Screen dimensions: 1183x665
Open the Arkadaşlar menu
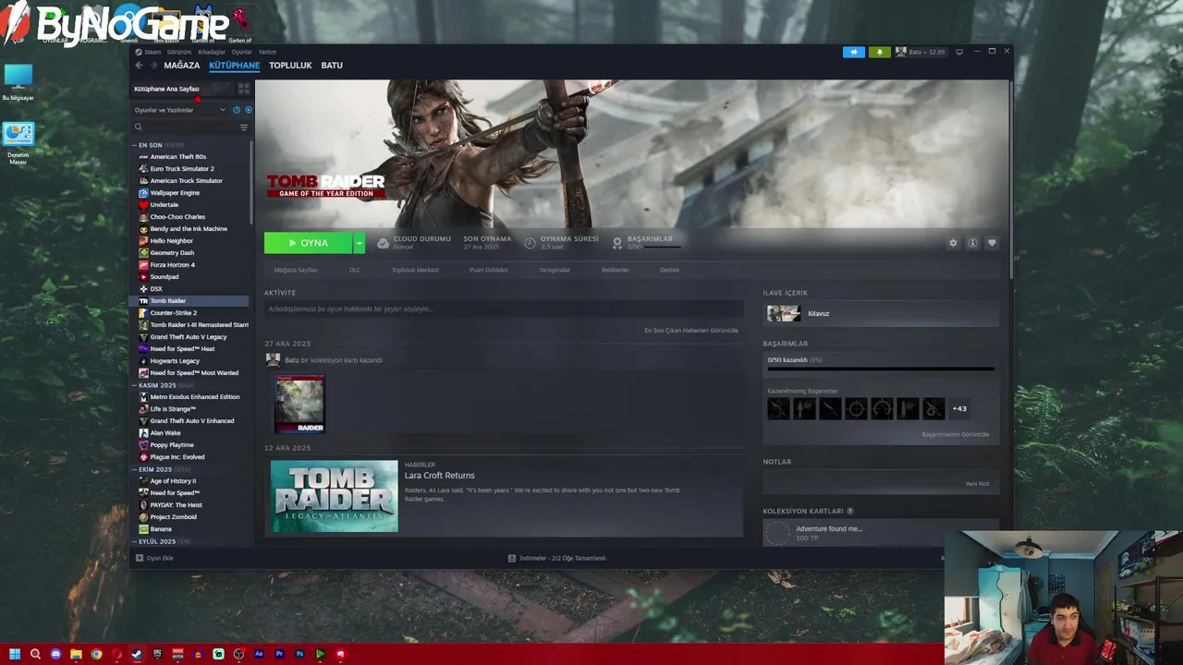(212, 52)
